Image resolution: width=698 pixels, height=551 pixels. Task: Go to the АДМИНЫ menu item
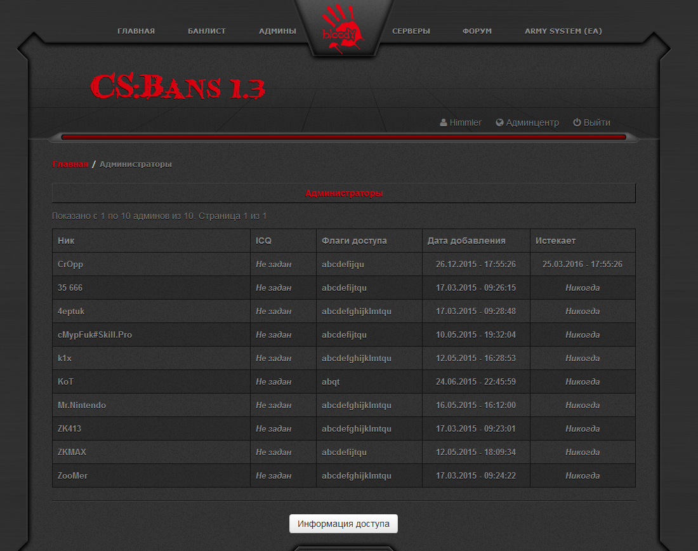[x=277, y=31]
